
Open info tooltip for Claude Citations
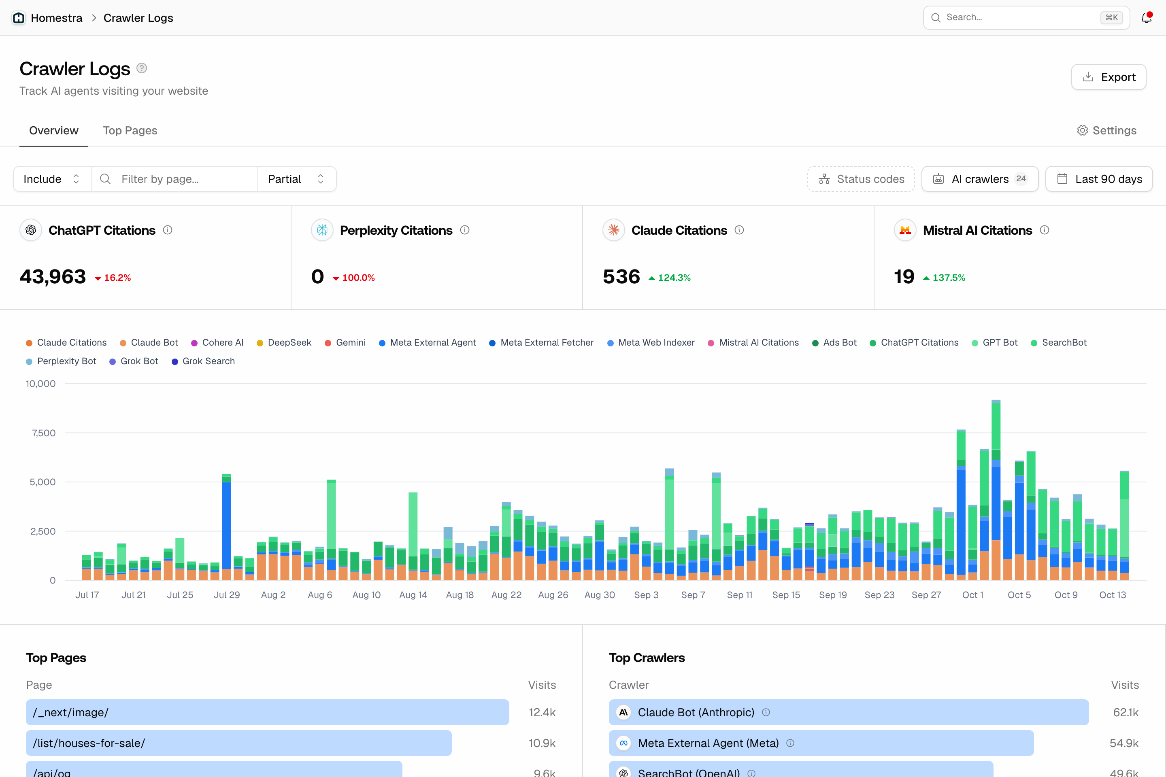pyautogui.click(x=739, y=230)
